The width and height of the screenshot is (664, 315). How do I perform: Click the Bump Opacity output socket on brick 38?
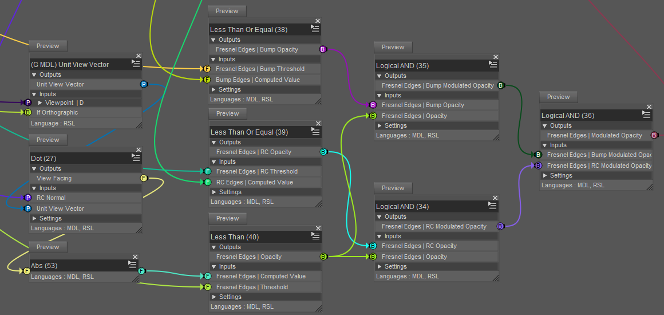323,50
